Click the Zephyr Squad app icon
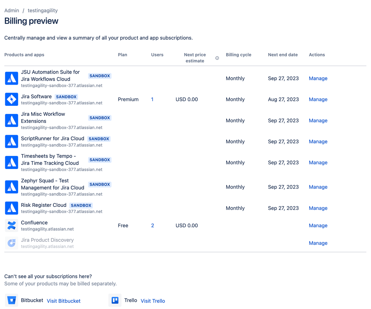 pos(12,187)
